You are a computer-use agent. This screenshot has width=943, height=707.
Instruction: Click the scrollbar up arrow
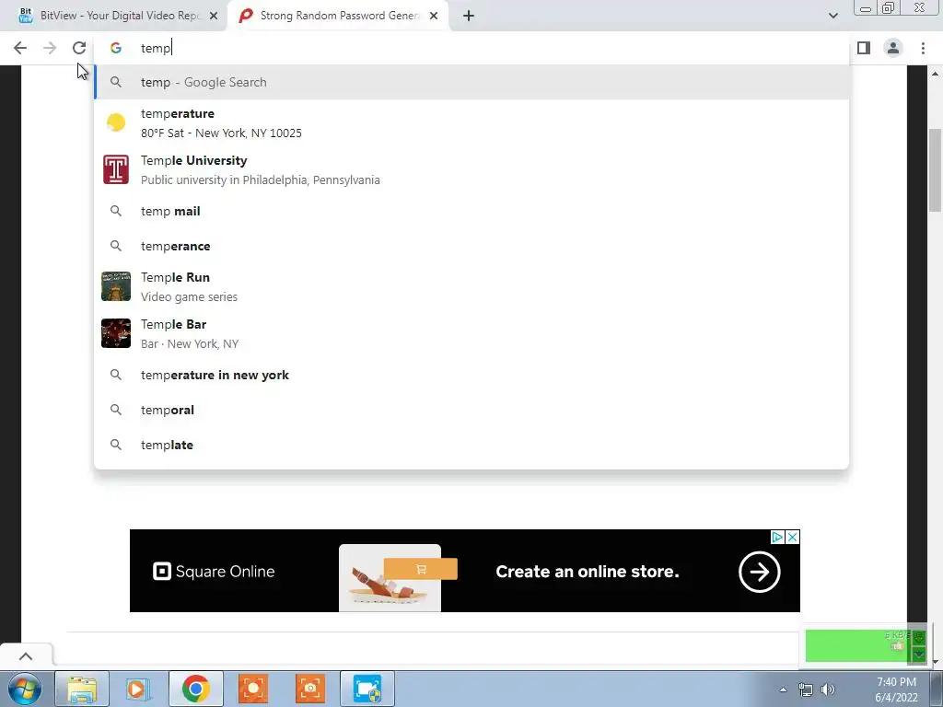click(935, 74)
